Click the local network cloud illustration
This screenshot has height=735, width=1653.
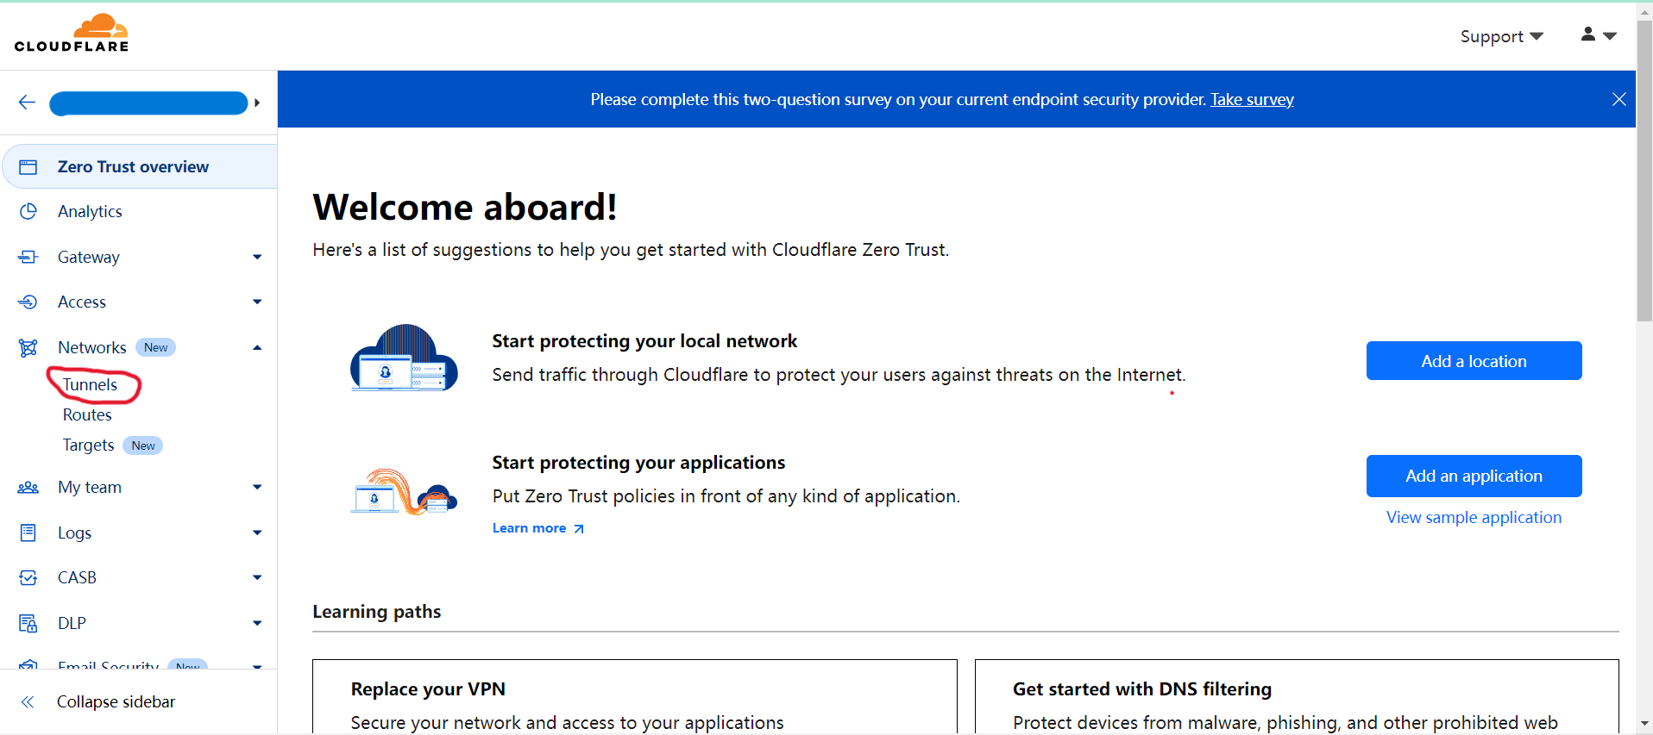point(404,358)
